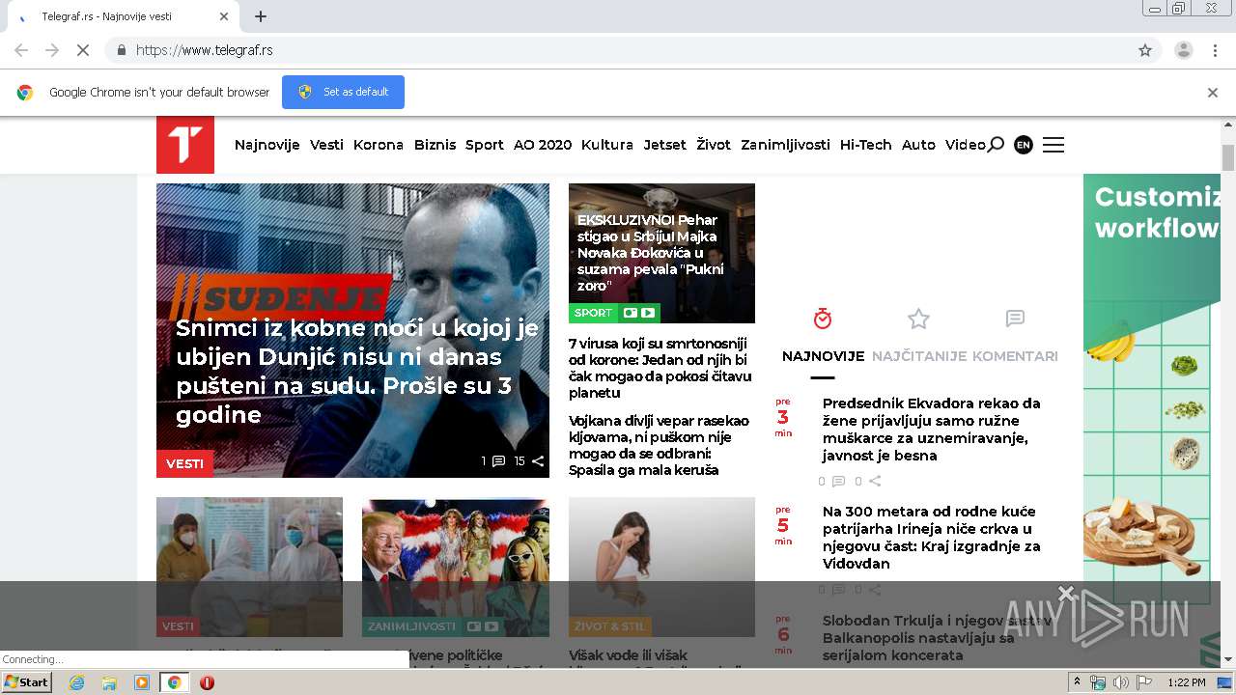Share the Dunjić headline article
Screen dimensions: 1236x695
click(x=538, y=461)
